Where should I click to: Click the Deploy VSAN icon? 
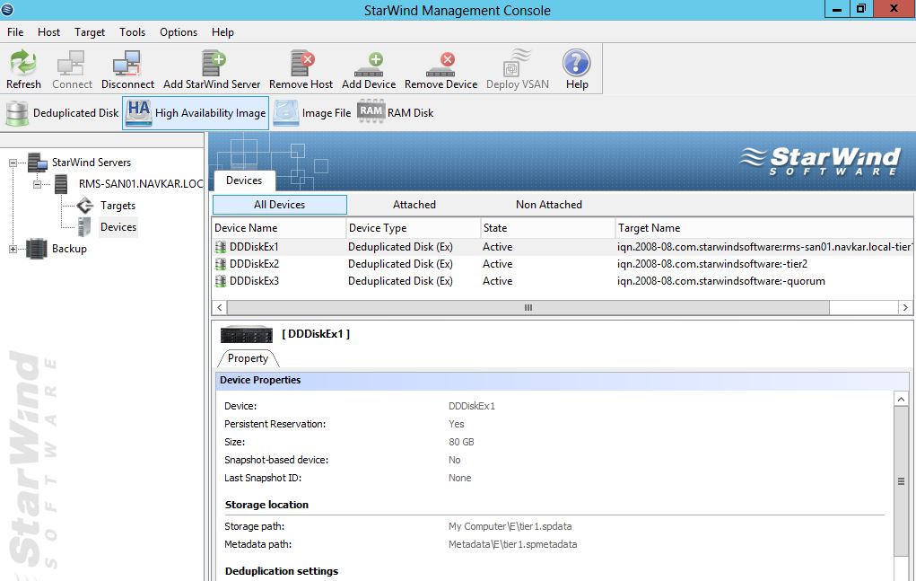pos(517,63)
